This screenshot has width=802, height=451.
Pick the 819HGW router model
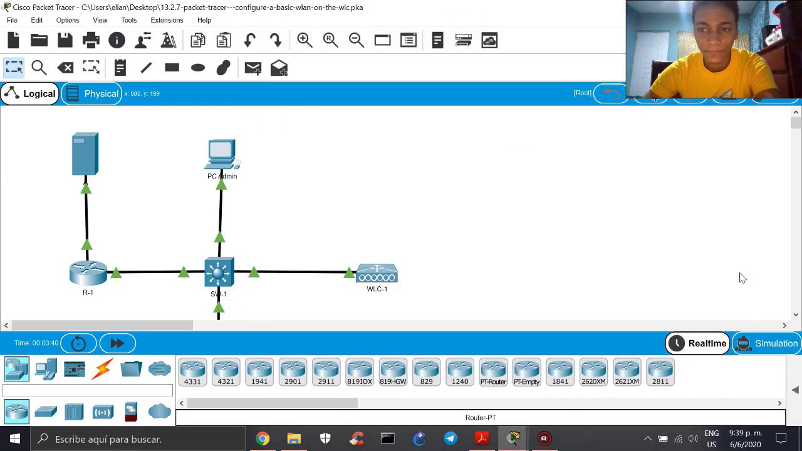click(x=393, y=372)
